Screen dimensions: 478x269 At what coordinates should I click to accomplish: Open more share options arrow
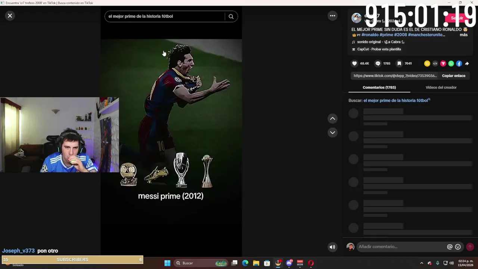coord(467,64)
